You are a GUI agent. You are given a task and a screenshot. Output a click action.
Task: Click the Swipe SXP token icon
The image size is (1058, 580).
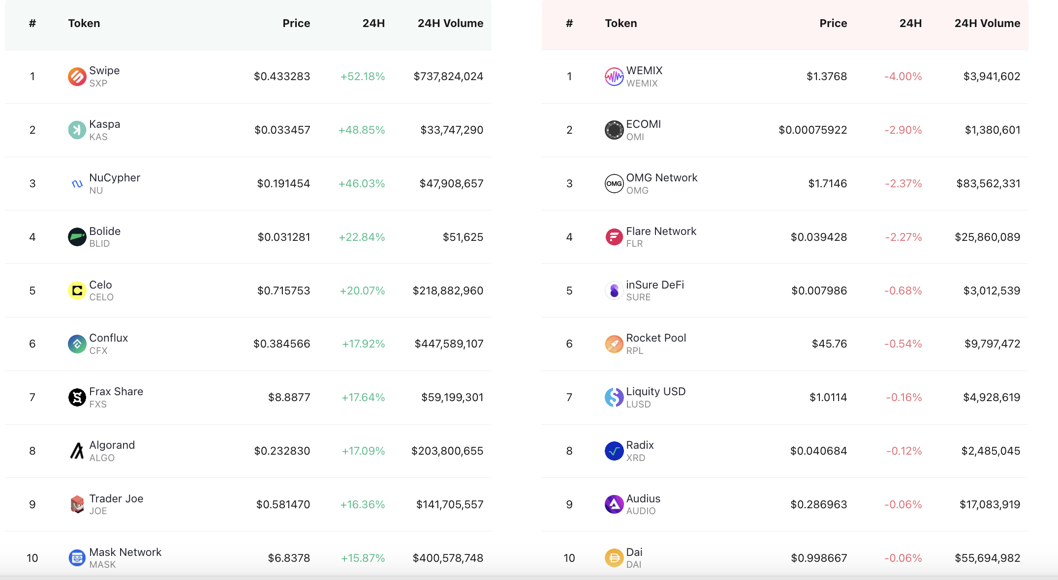(77, 77)
